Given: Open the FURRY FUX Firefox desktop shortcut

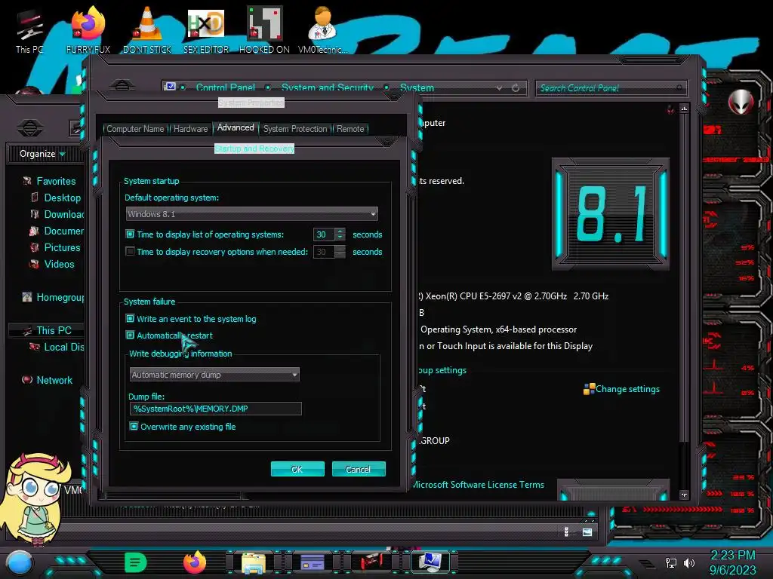Looking at the screenshot, I should pos(88,30).
